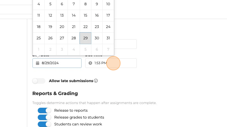Enable the Allow late submissions toggle
This screenshot has height=127, width=227.
tap(39, 81)
